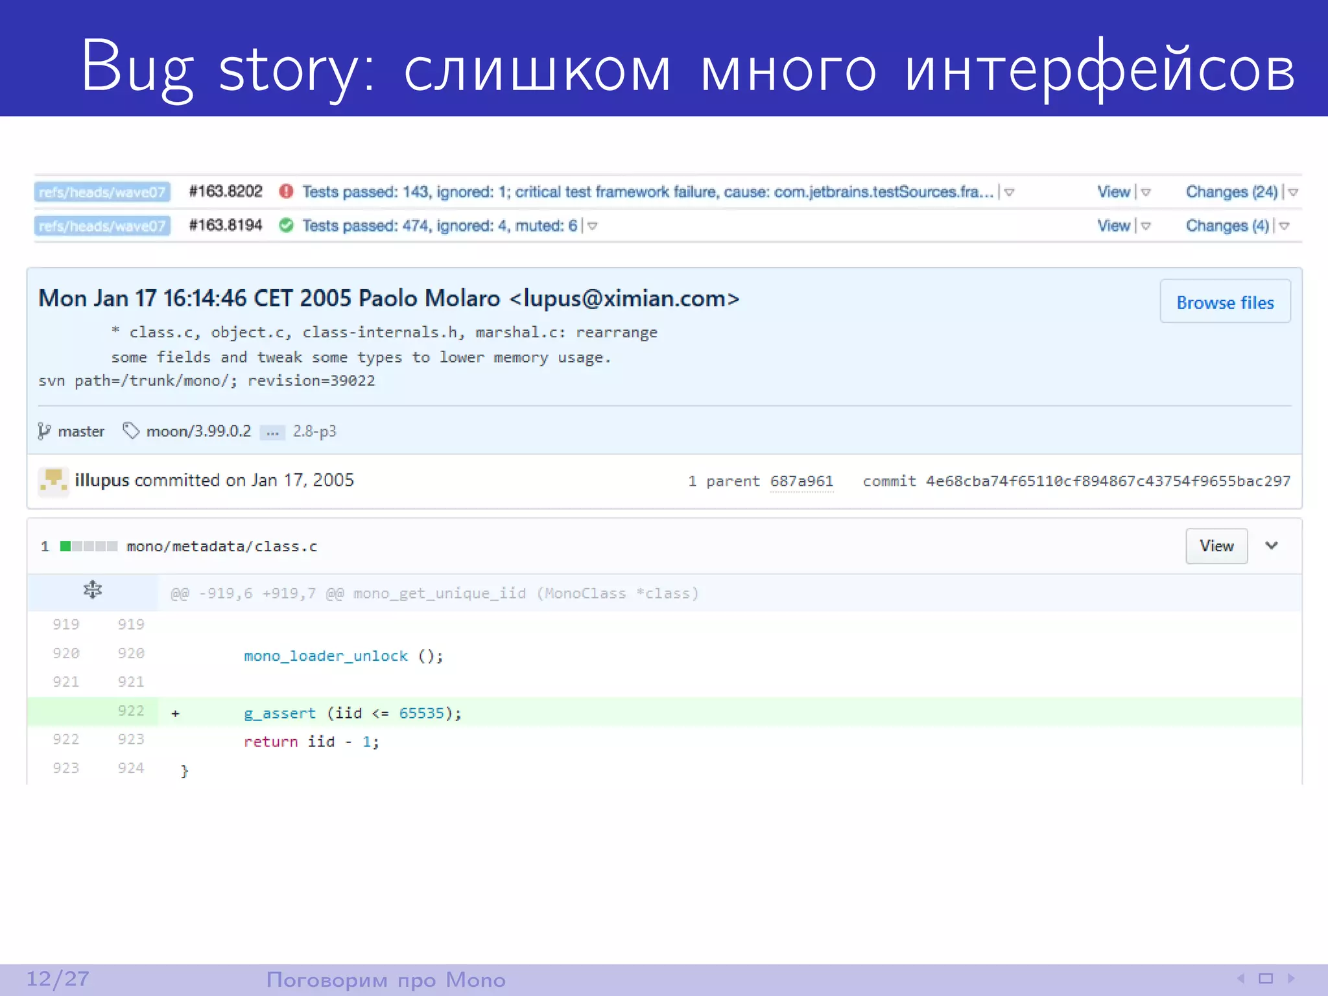The image size is (1328, 996).
Task: Click View button for mono/metadata/class.c
Action: click(1216, 546)
